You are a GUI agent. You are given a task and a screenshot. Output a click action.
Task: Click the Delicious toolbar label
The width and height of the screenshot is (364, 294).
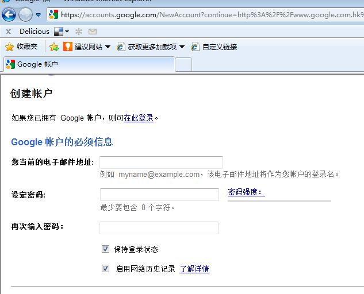[x=35, y=32]
